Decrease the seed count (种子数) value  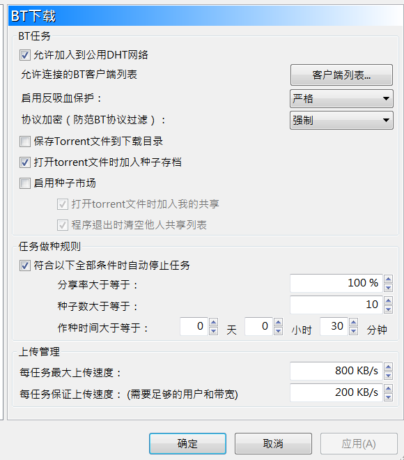(389, 309)
